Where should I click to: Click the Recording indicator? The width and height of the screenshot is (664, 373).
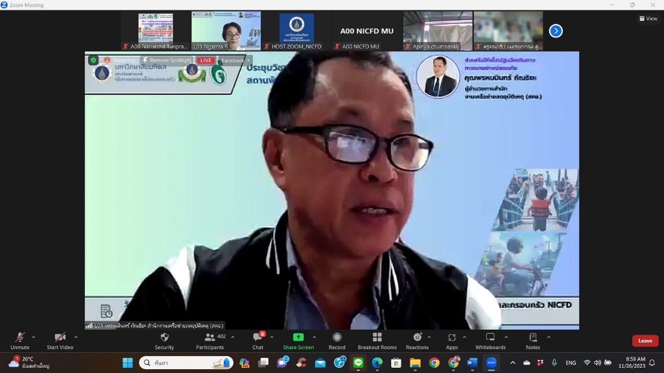pos(120,60)
